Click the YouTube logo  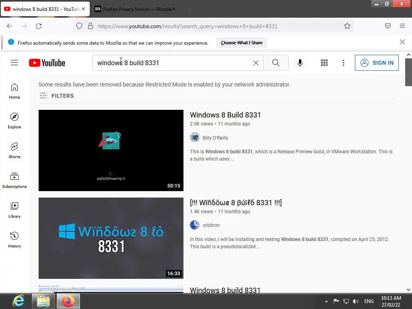pyautogui.click(x=47, y=63)
